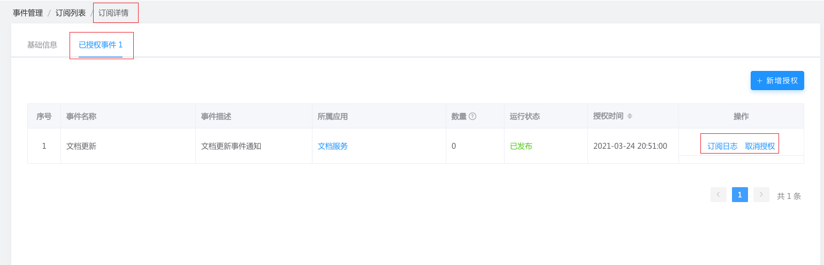Screen dimensions: 824x265
Task: Click the sort arrows next to 授权时间
Action: pyautogui.click(x=630, y=116)
